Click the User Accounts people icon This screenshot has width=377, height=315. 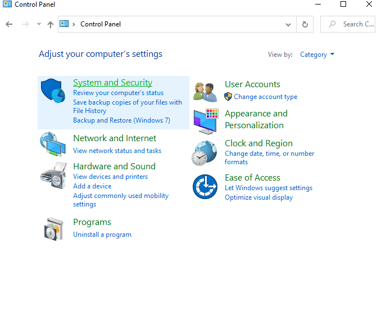tap(205, 91)
